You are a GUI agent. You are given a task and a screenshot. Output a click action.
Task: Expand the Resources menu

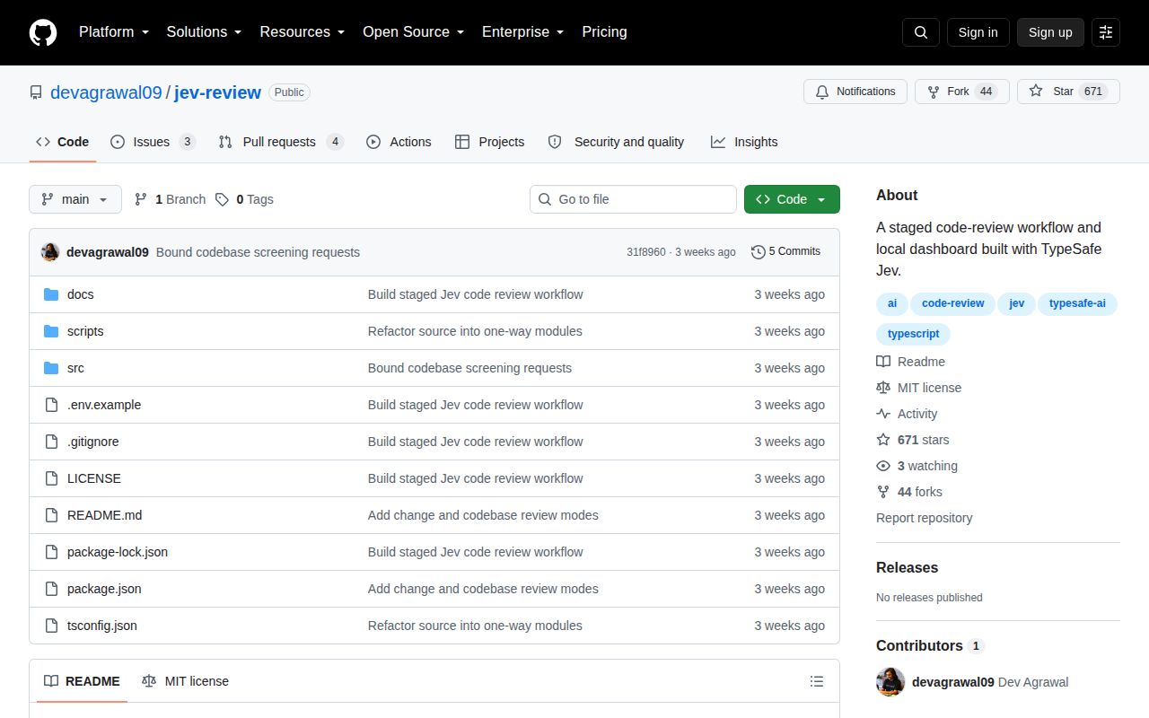302,31
